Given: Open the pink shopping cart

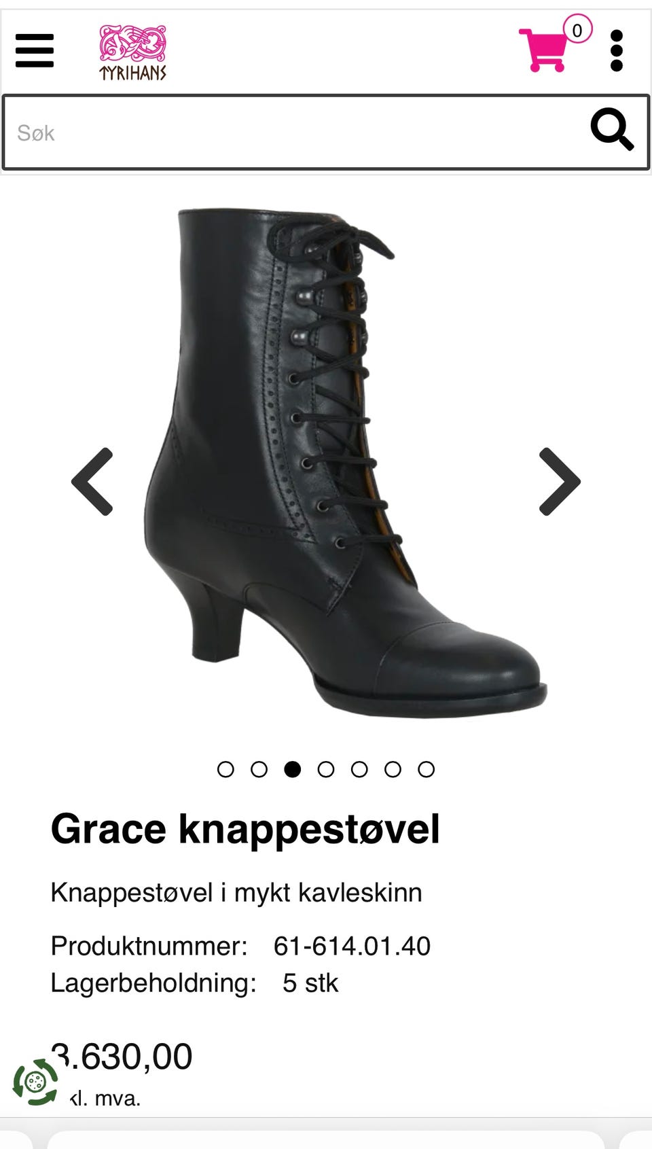Looking at the screenshot, I should click(543, 50).
